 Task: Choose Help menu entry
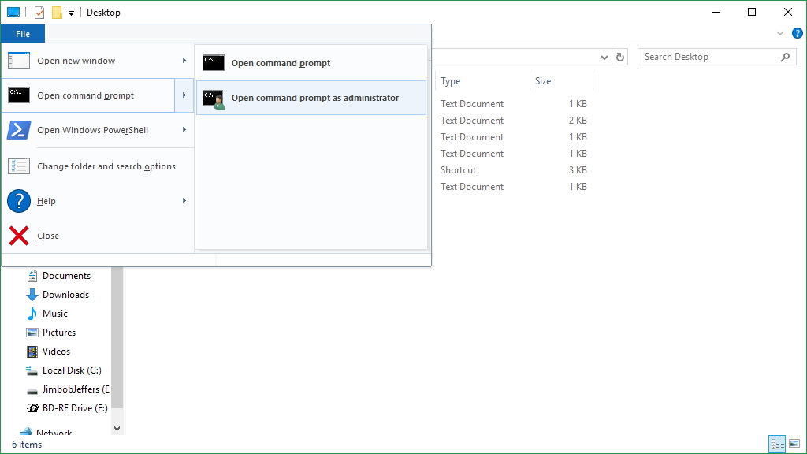98,201
